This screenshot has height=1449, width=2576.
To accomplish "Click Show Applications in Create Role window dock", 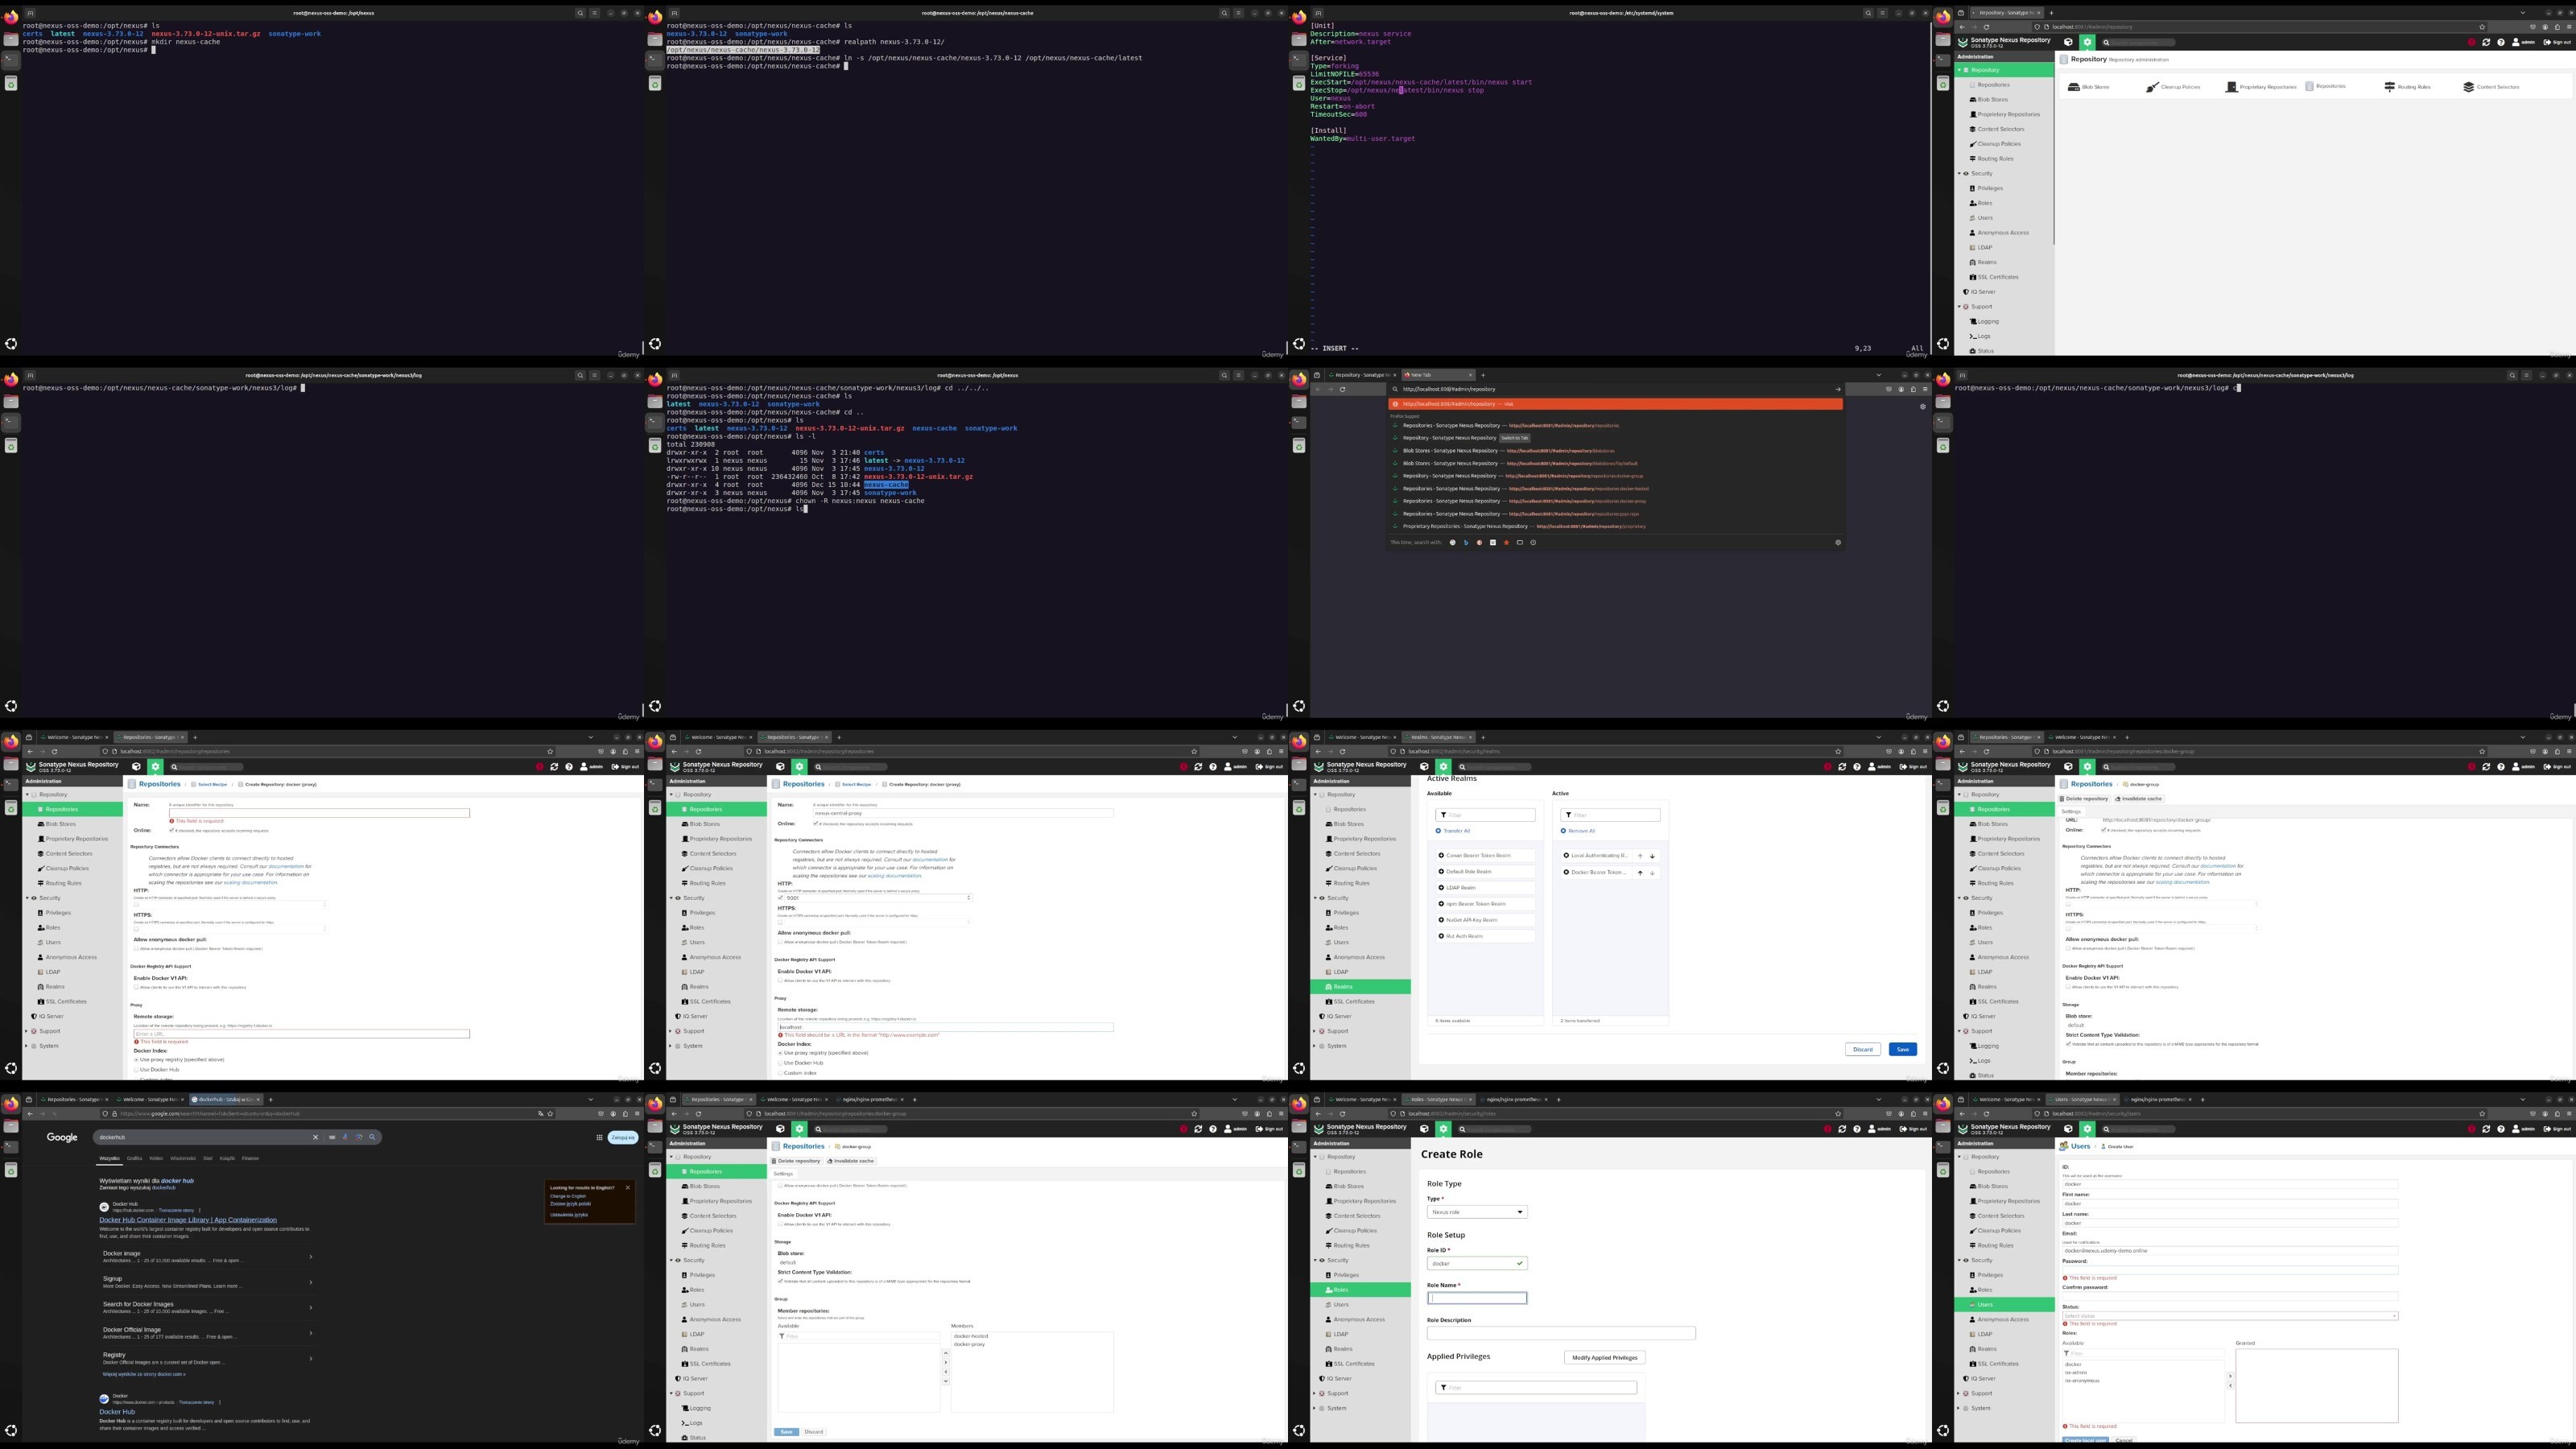I will 1299,1431.
